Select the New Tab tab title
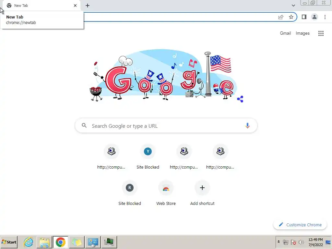Image resolution: width=332 pixels, height=249 pixels. [x=21, y=6]
